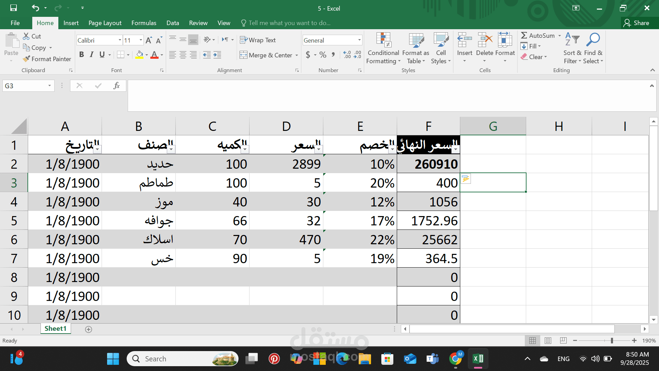Click the AutoSum sigma icon
The image size is (659, 371).
pos(524,35)
